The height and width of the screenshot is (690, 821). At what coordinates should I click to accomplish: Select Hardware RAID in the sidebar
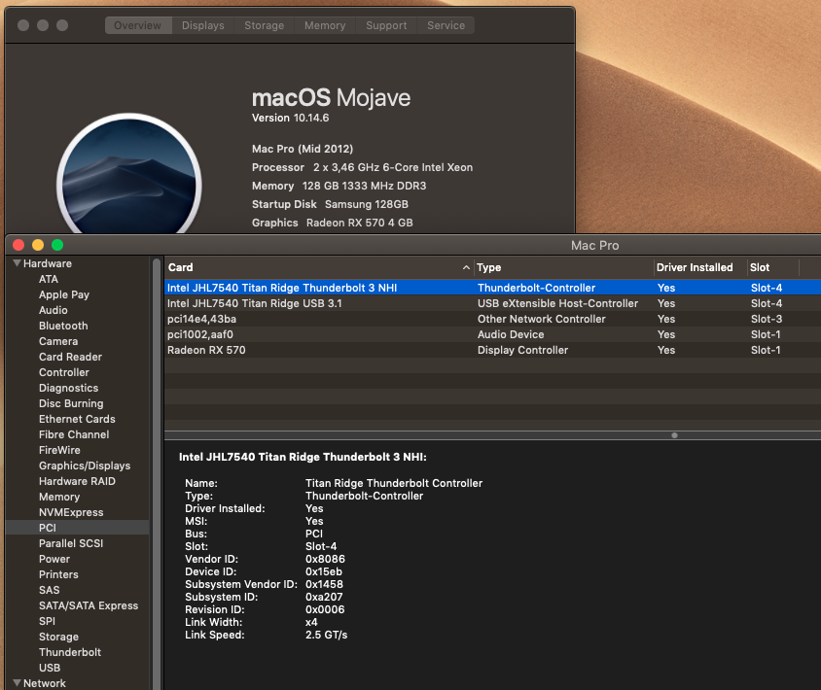(x=77, y=481)
